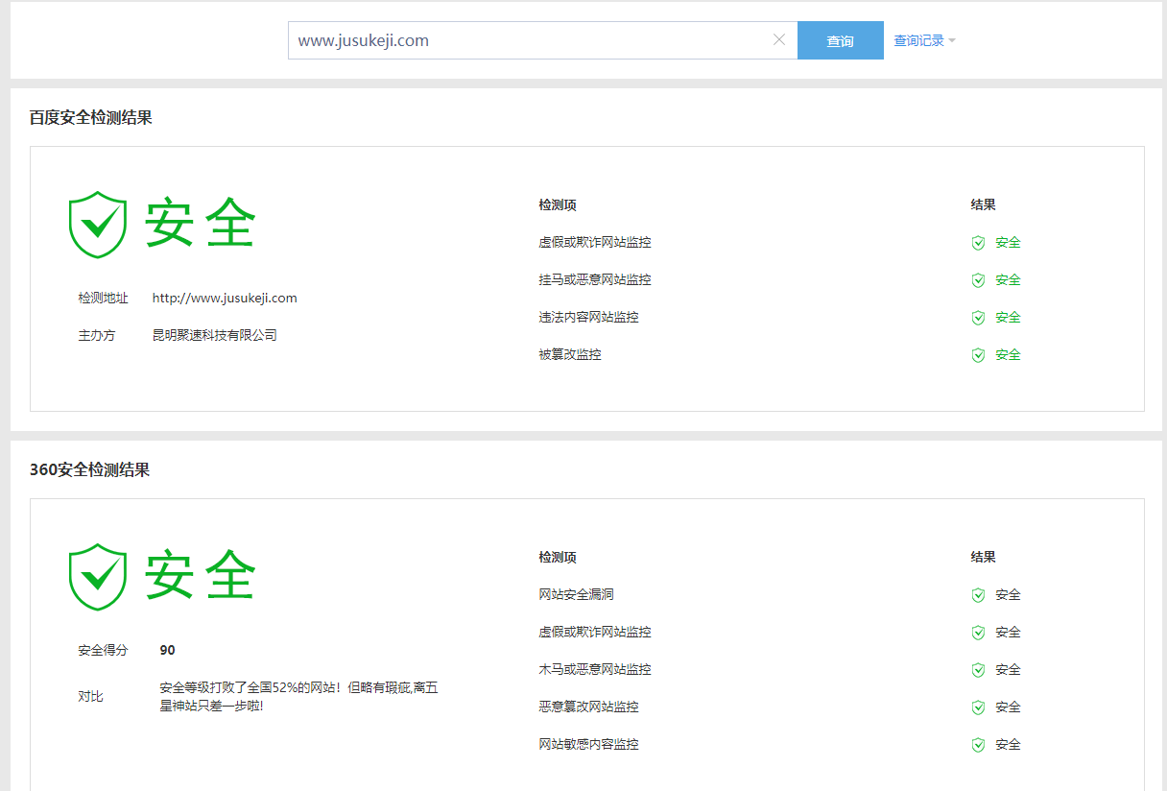Click the URL input field with www.jusukeji.com
Image resolution: width=1167 pixels, height=791 pixels.
(x=528, y=40)
